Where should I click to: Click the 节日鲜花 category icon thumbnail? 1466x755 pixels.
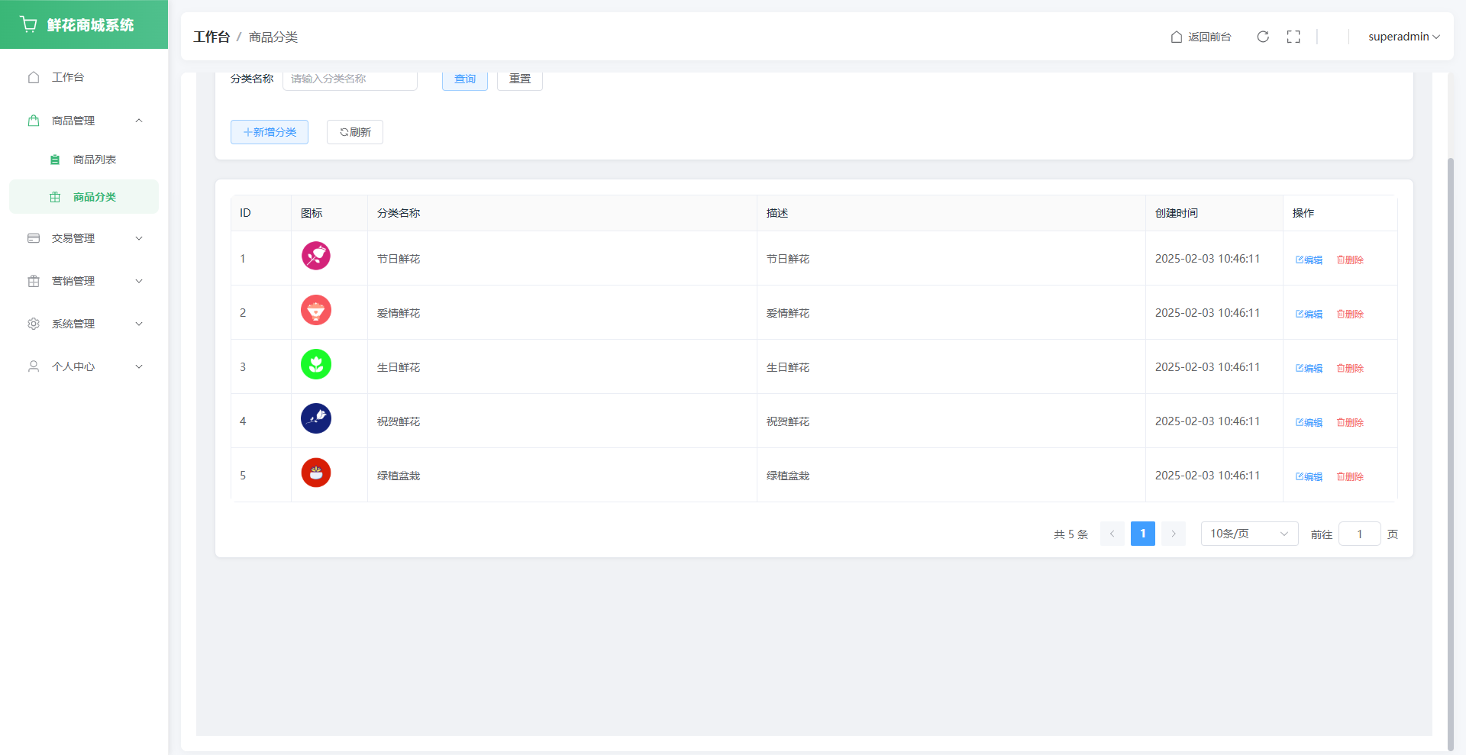point(315,256)
